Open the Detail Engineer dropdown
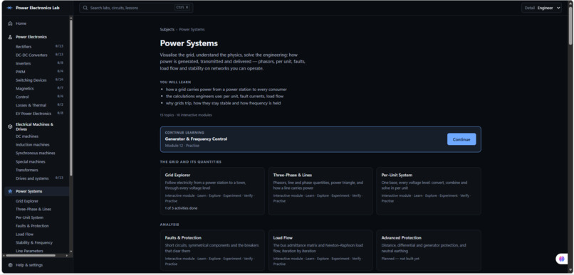This screenshot has width=574, height=275. click(x=541, y=8)
